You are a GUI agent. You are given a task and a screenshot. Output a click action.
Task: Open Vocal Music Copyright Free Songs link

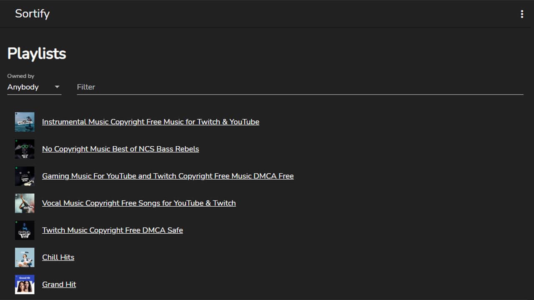tap(139, 203)
